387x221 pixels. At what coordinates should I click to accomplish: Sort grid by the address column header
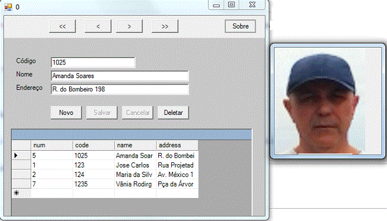tap(177, 145)
